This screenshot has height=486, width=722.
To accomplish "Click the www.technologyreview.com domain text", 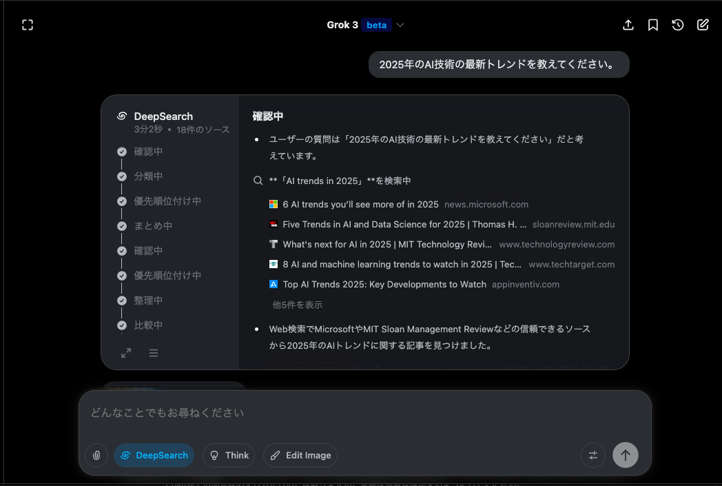I will pos(557,244).
